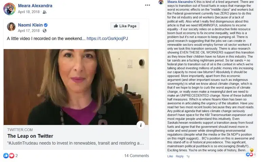Open The Leap on Twitter link title
The height and width of the screenshot is (162, 261).
pos(30,136)
